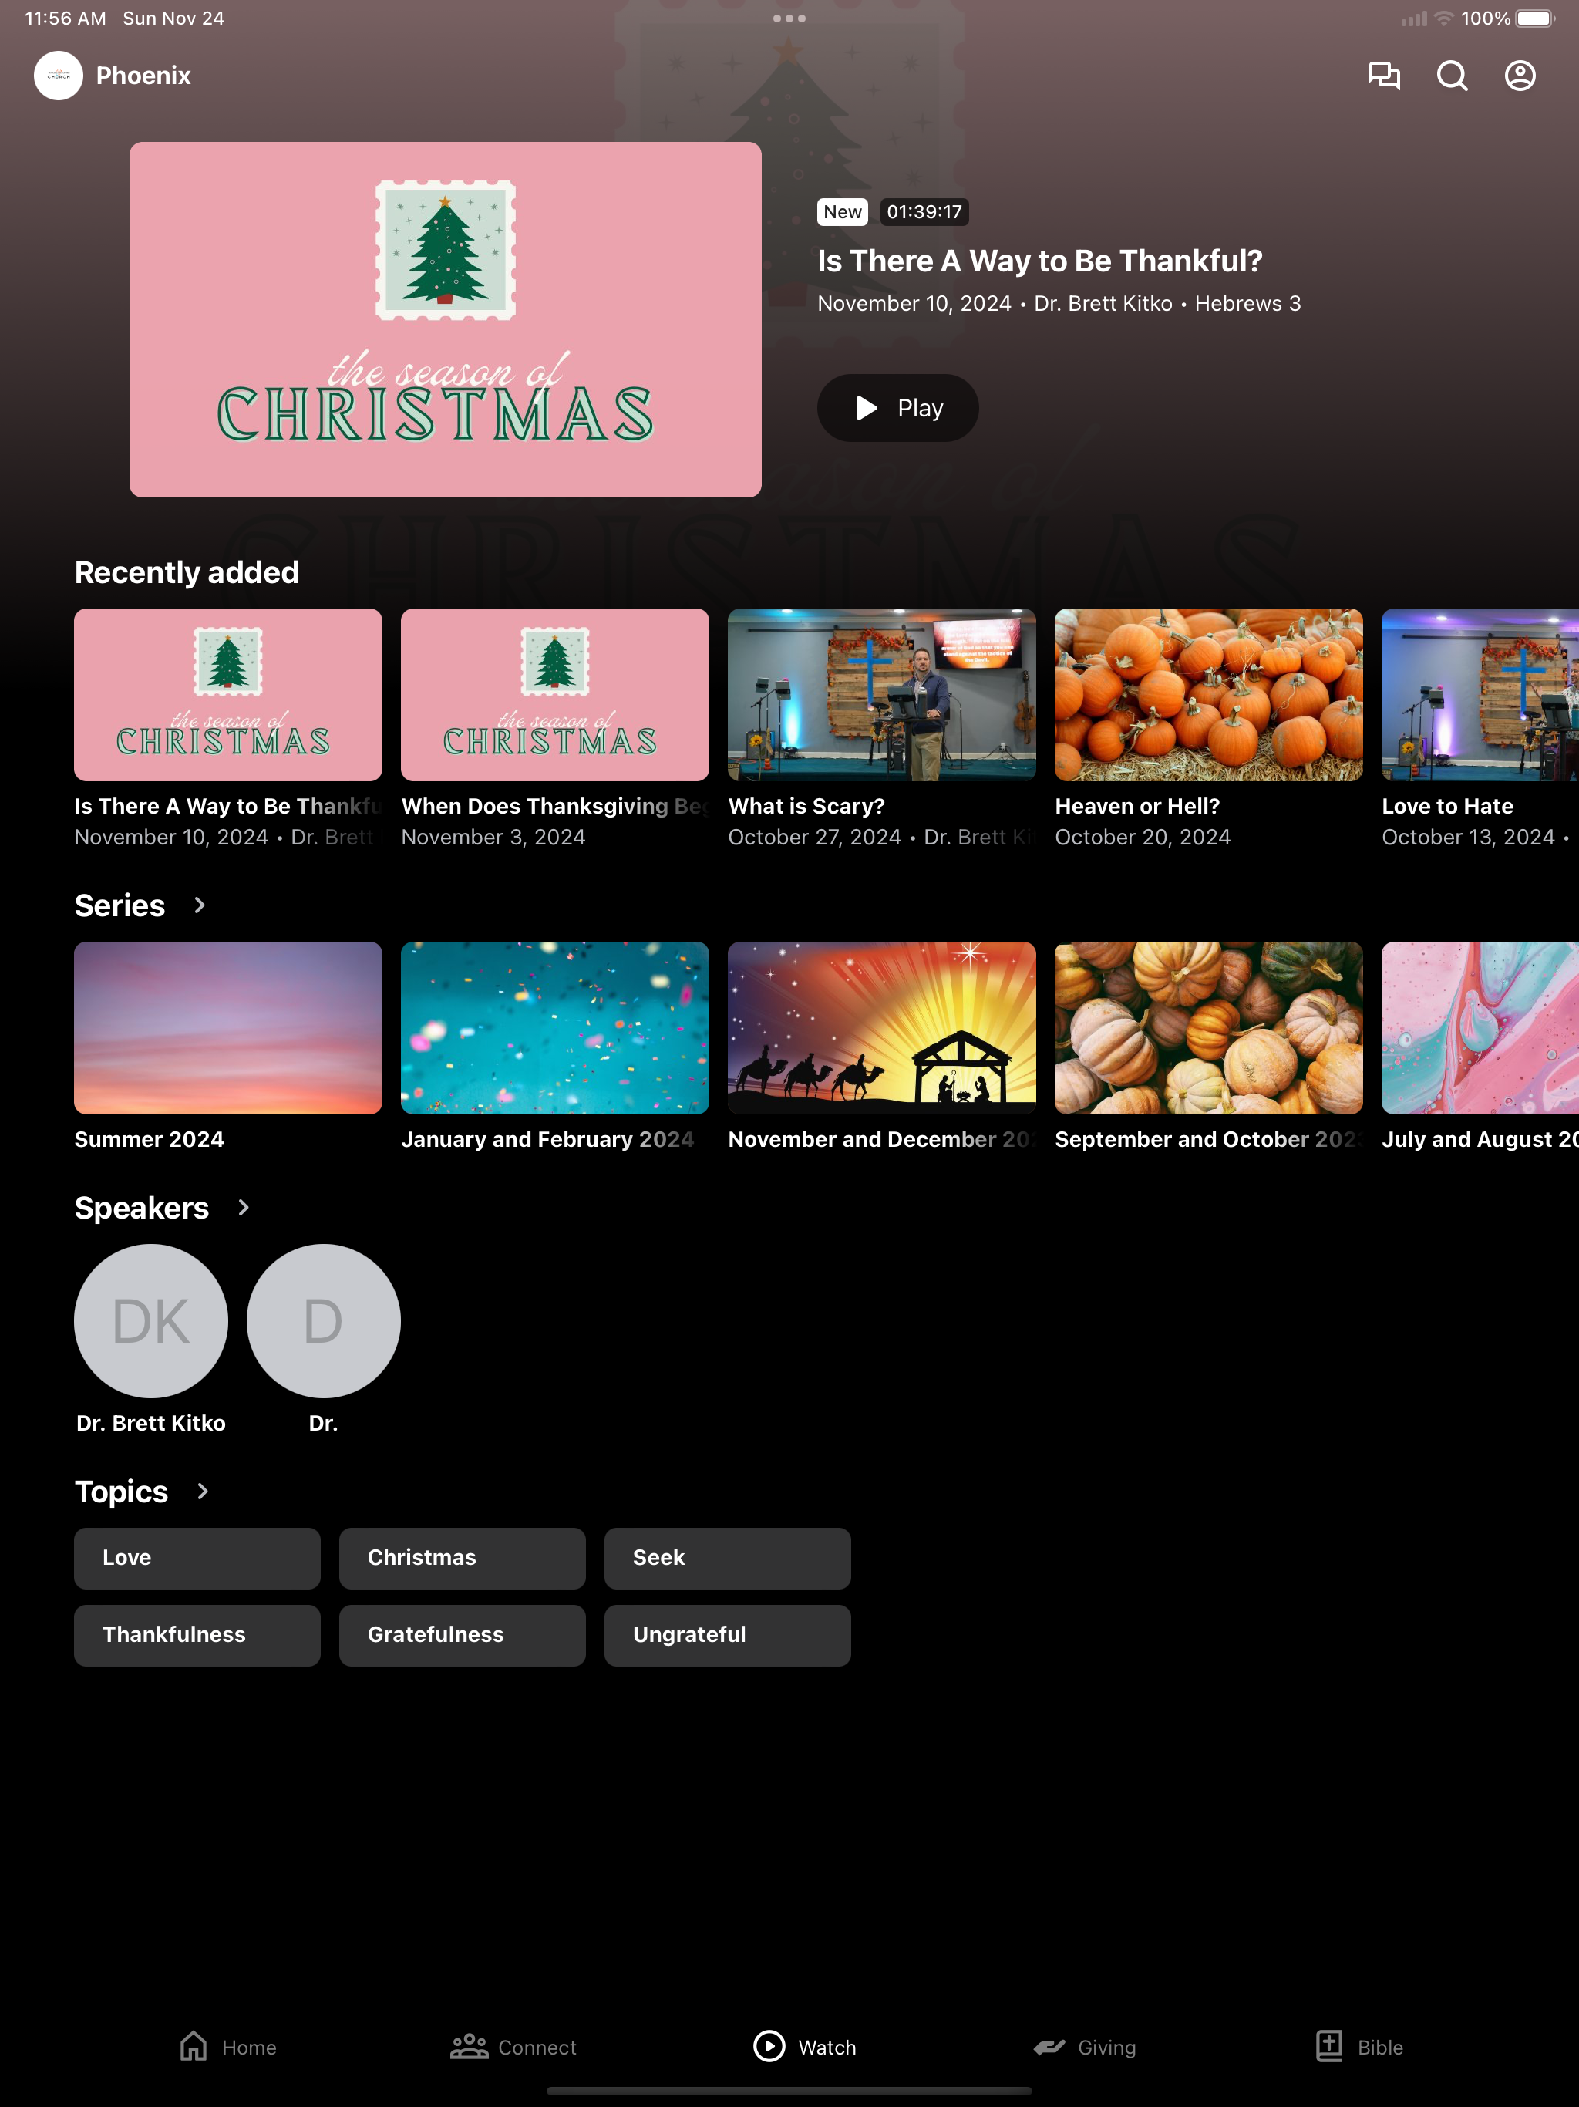This screenshot has width=1579, height=2107.
Task: Select the Love topic
Action: pos(197,1559)
